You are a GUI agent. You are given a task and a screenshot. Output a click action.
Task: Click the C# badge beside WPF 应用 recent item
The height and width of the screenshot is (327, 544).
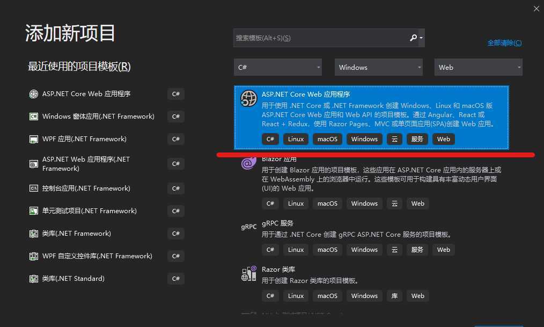tap(176, 139)
